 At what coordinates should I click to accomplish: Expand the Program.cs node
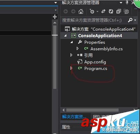pos(71,68)
